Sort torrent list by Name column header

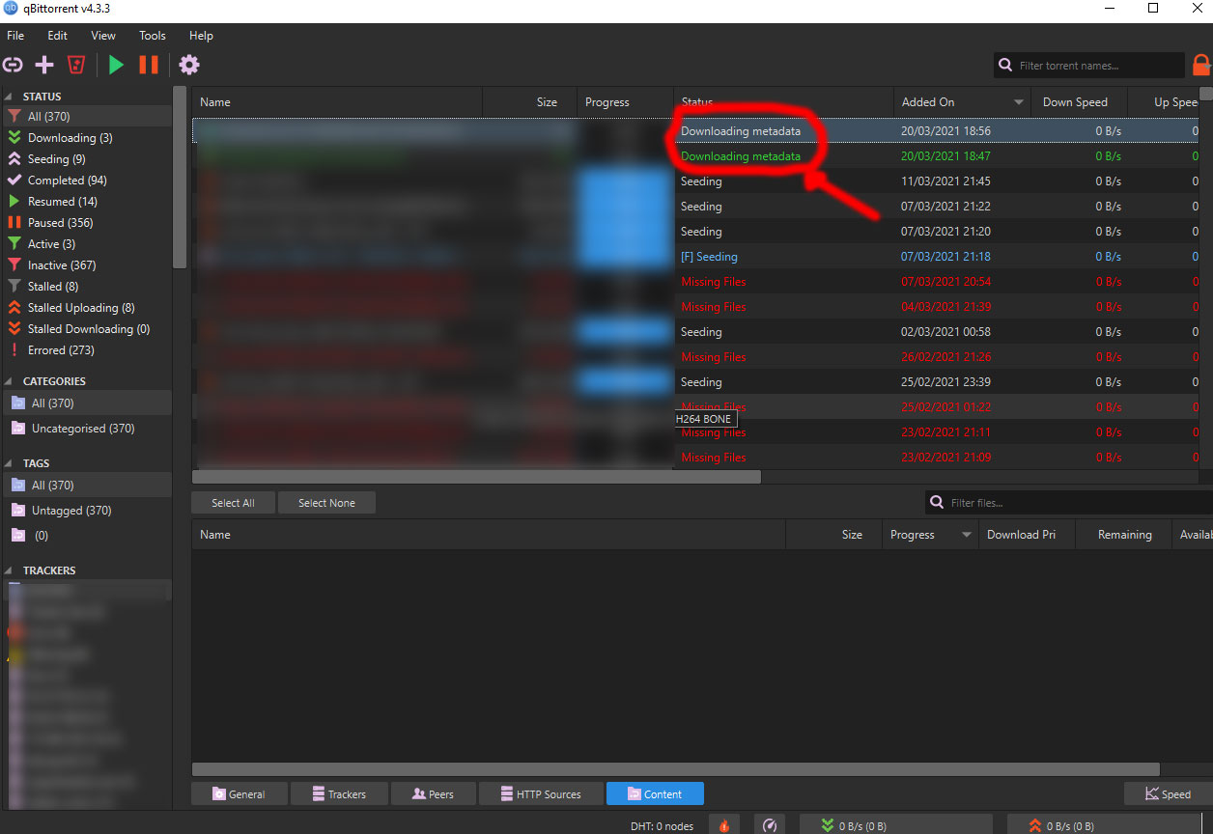(x=337, y=102)
